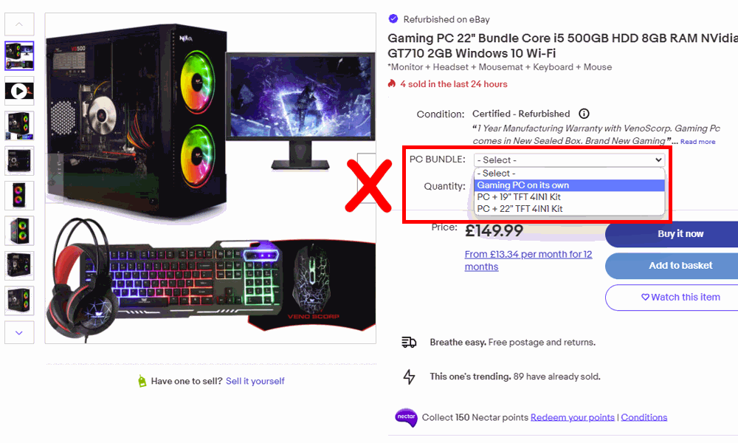This screenshot has width=738, height=443.
Task: Click the Nectar points logo
Action: [406, 417]
